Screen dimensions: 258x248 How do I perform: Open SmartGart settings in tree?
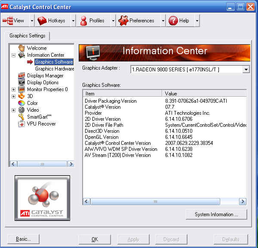tap(39, 117)
